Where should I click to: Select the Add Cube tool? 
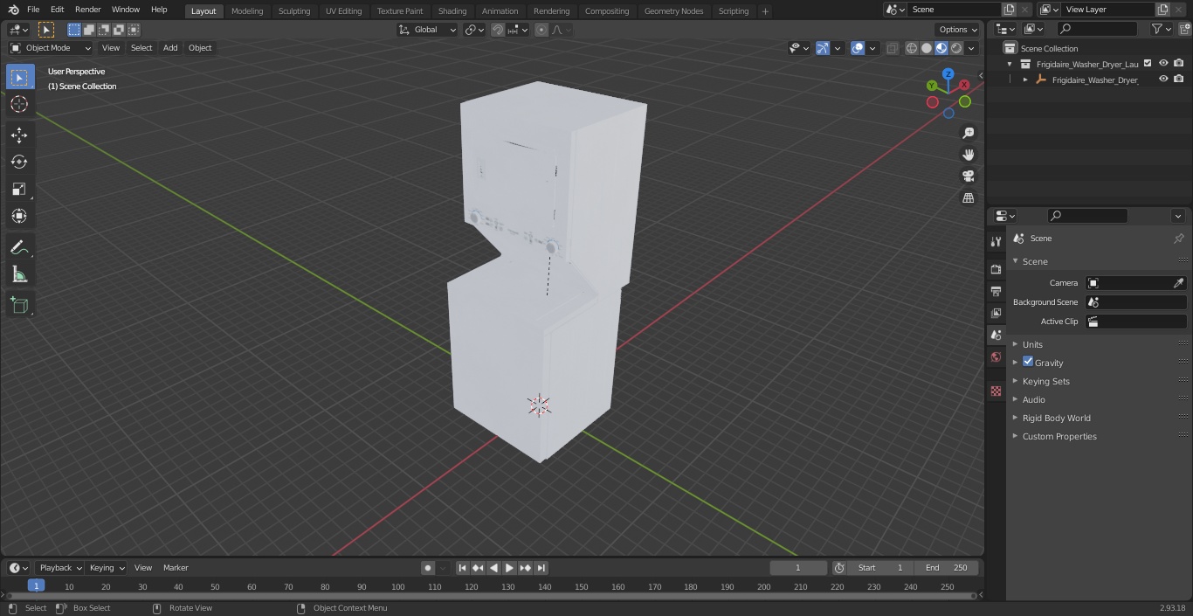(x=19, y=306)
